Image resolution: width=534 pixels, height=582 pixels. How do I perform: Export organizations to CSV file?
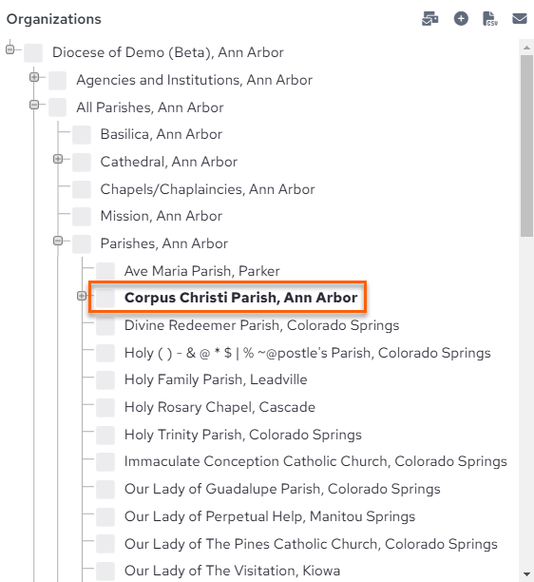click(490, 19)
